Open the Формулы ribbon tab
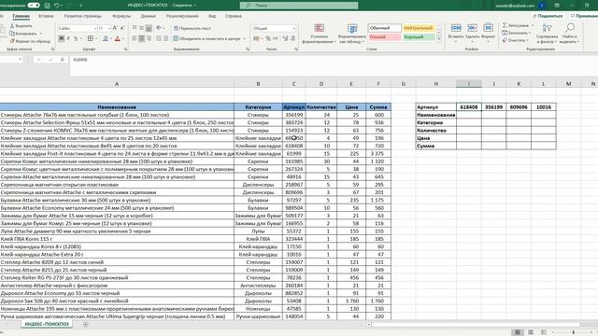The width and height of the screenshot is (598, 336). [x=121, y=16]
